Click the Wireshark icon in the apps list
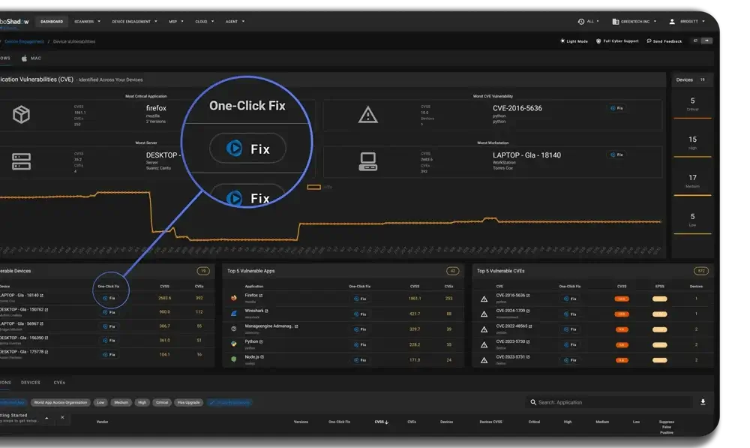The width and height of the screenshot is (750, 448). tap(234, 313)
